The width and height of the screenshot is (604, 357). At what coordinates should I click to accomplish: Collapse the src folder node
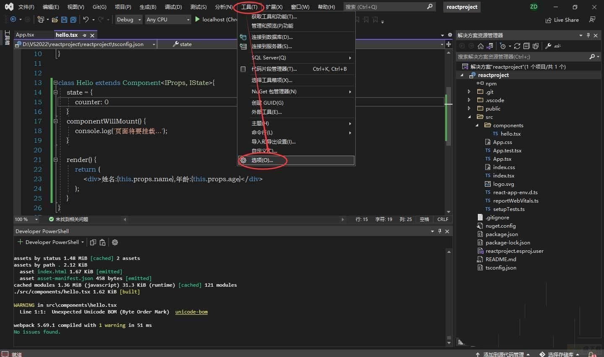click(469, 117)
